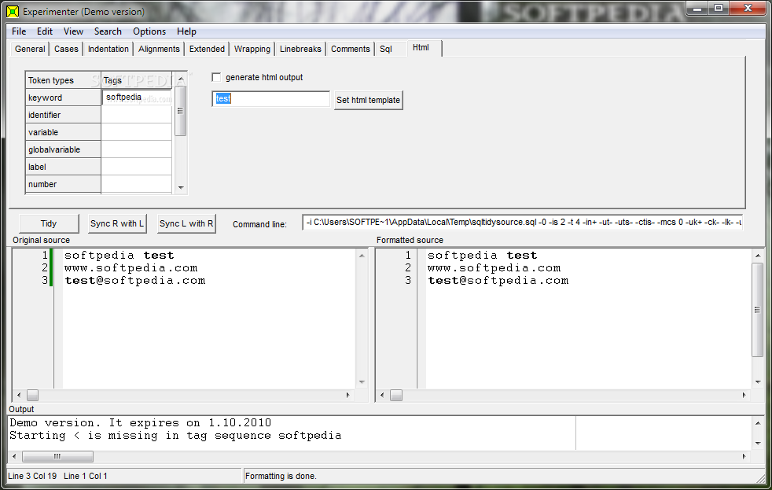Select the keyword token type row
This screenshot has width=772, height=490.
(63, 98)
